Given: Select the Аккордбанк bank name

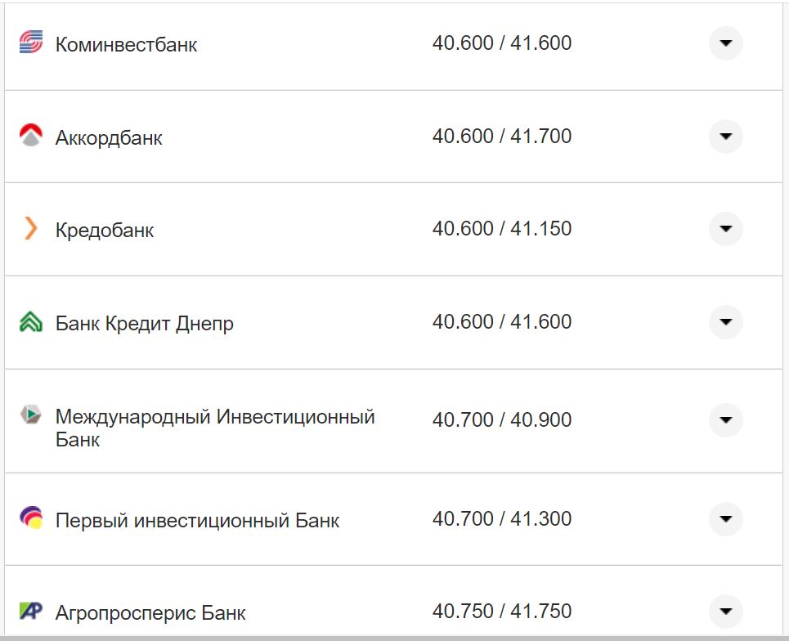Looking at the screenshot, I should point(108,137).
